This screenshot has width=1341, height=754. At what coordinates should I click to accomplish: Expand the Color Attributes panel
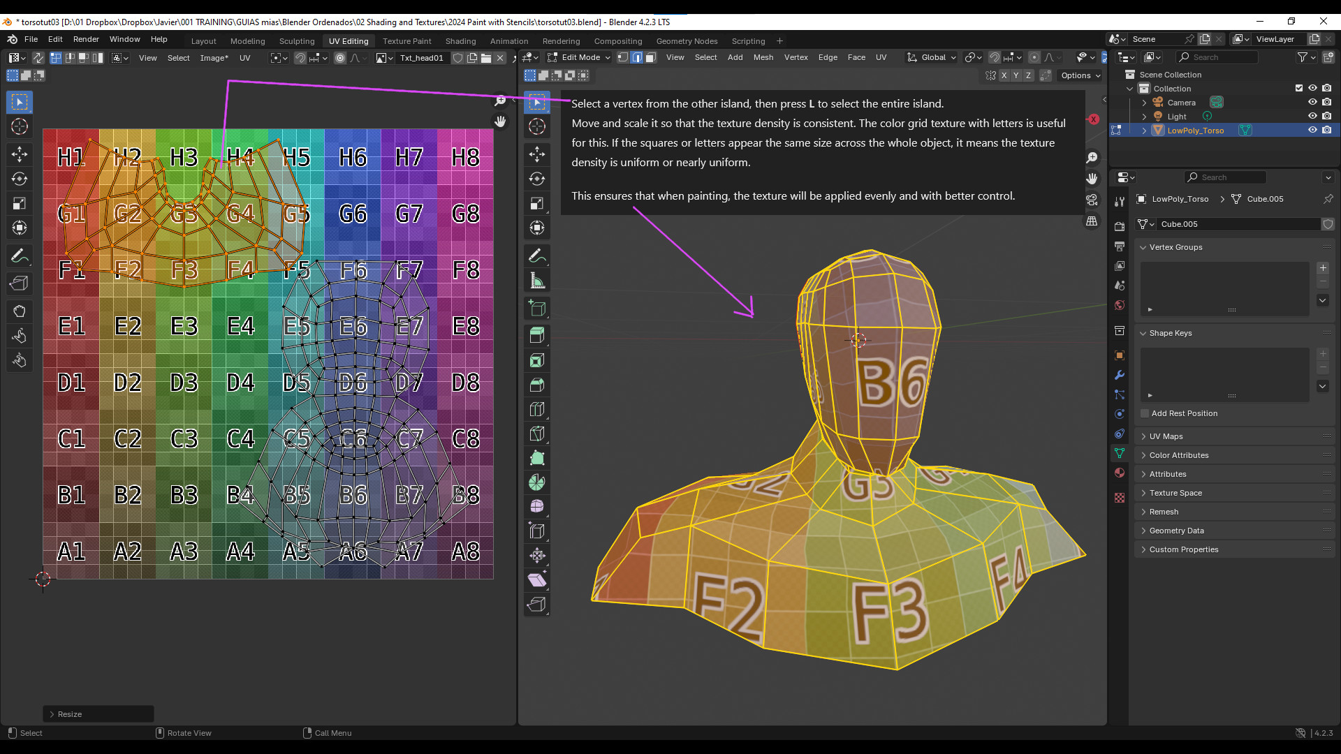click(1143, 455)
